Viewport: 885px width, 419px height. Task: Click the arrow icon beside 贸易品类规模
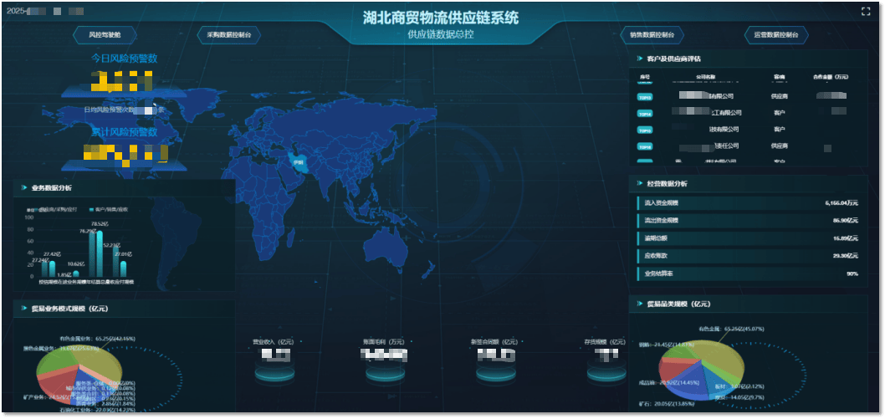click(x=640, y=304)
